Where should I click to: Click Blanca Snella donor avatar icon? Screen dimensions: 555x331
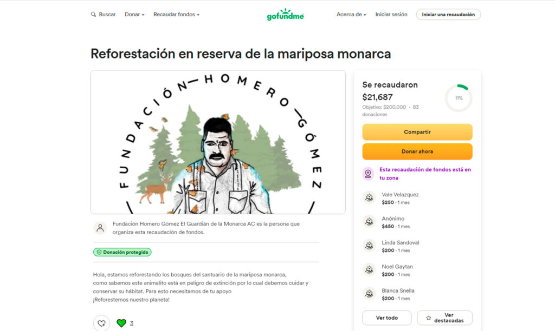pyautogui.click(x=369, y=294)
